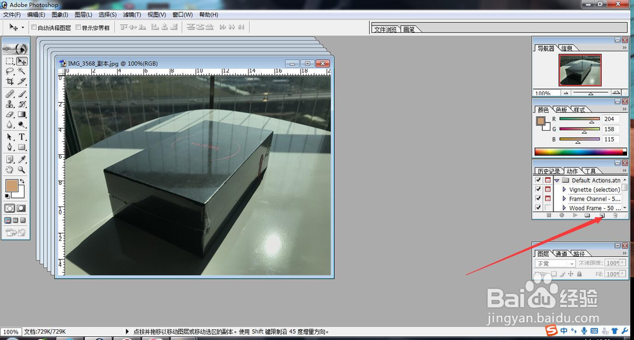The height and width of the screenshot is (340, 634).
Task: Click the stop square in Actions panel
Action: click(548, 215)
